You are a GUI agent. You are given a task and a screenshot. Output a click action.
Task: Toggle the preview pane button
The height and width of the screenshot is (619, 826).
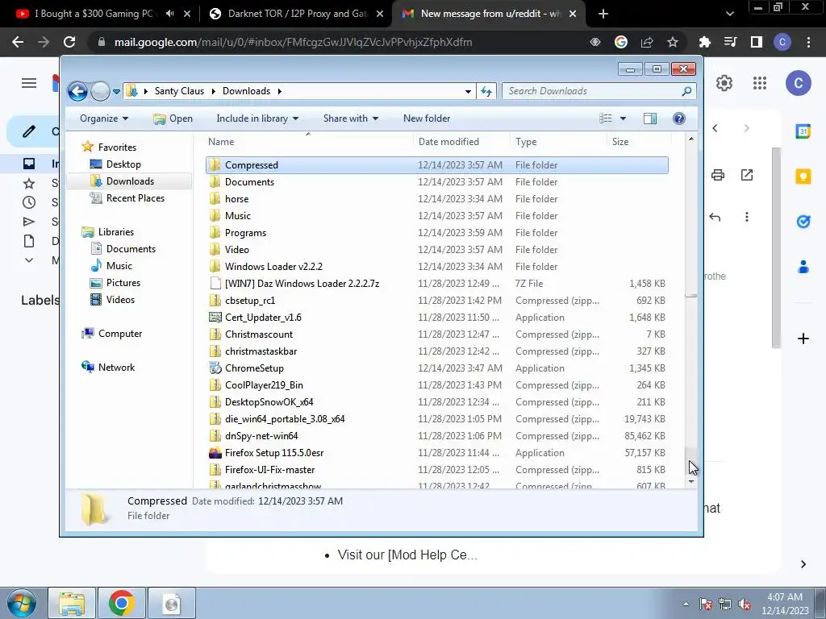tap(650, 118)
